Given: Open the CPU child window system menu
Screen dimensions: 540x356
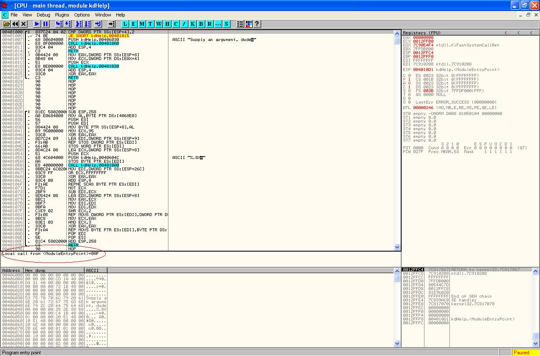Looking at the screenshot, I should click(x=5, y=15).
